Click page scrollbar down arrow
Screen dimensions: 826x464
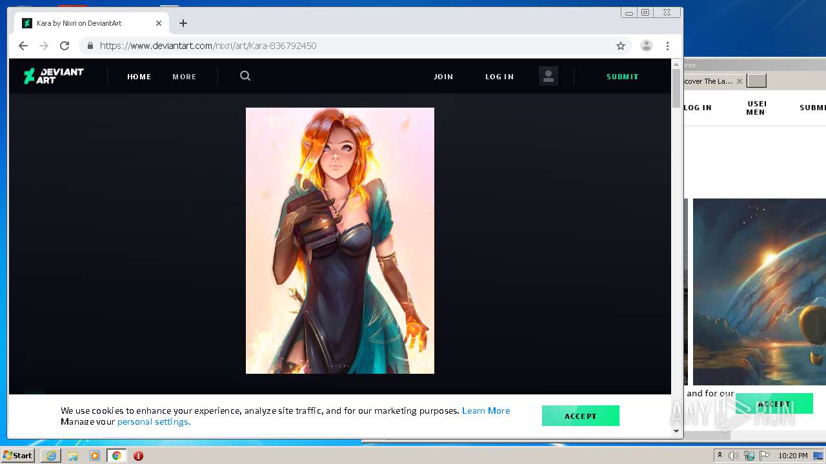pyautogui.click(x=676, y=430)
